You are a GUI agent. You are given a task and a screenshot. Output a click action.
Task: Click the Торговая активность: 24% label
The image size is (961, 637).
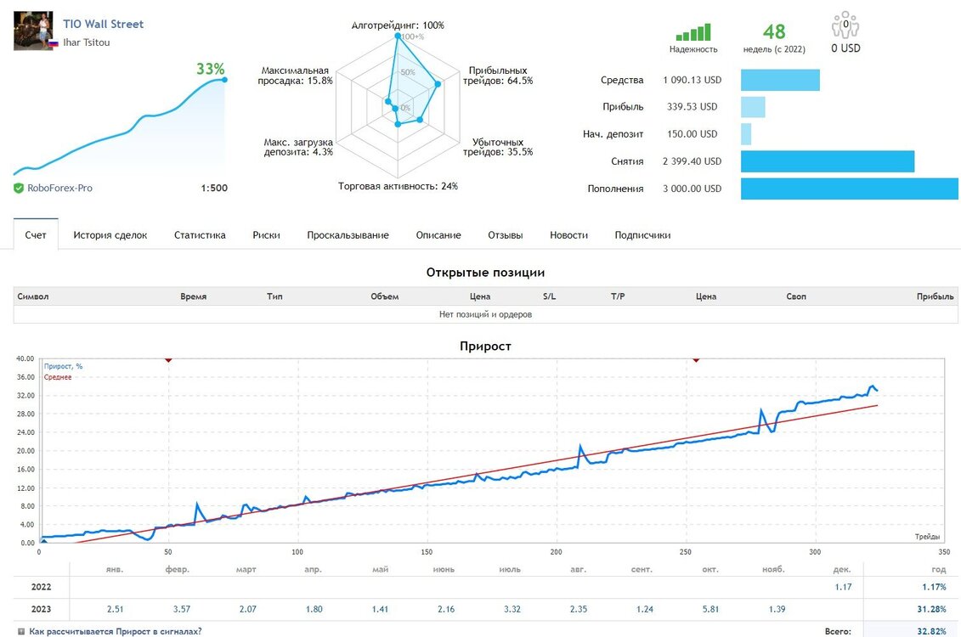coord(398,186)
